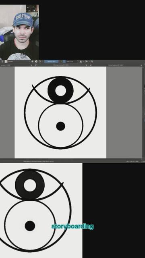Viewport: 145px width, 258px height.
Task: Click the reload brush preset icon
Action: pyautogui.click(x=40, y=62)
